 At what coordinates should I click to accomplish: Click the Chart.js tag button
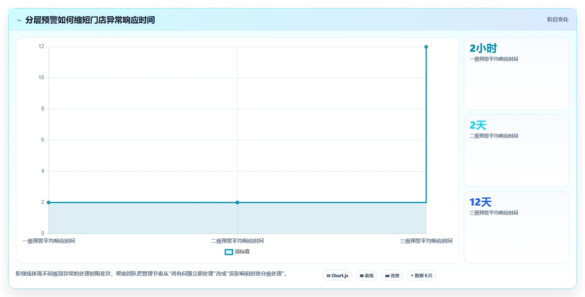coord(337,276)
